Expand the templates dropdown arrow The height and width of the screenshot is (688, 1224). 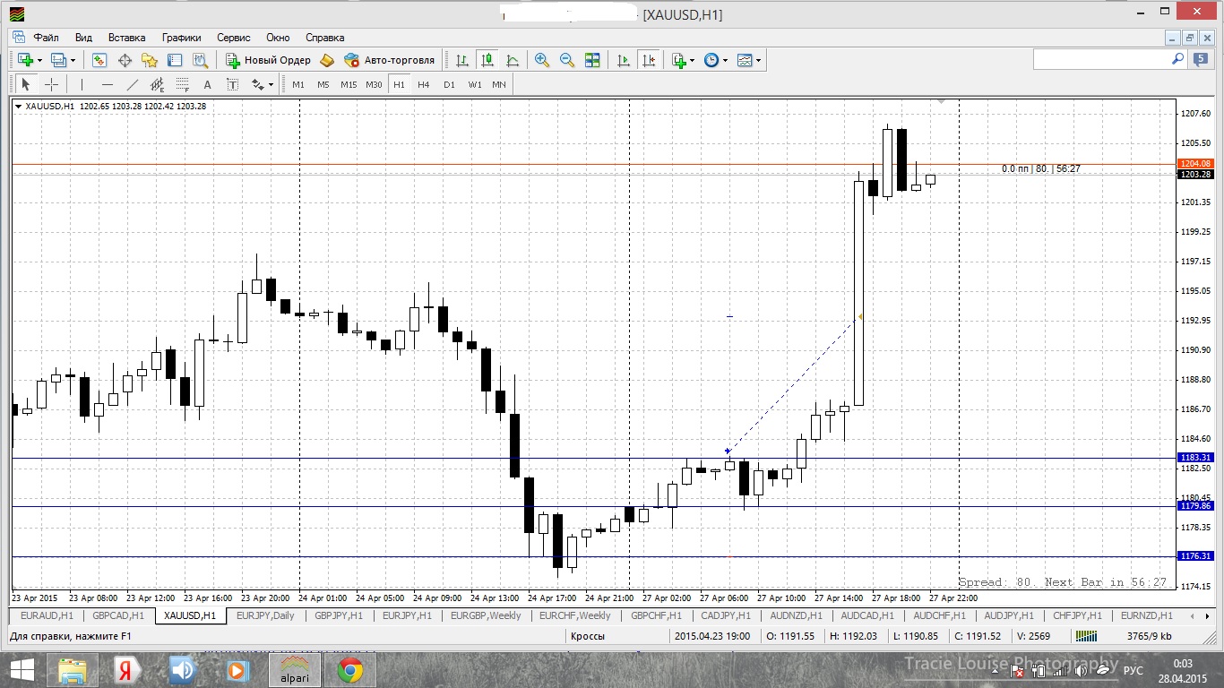759,61
